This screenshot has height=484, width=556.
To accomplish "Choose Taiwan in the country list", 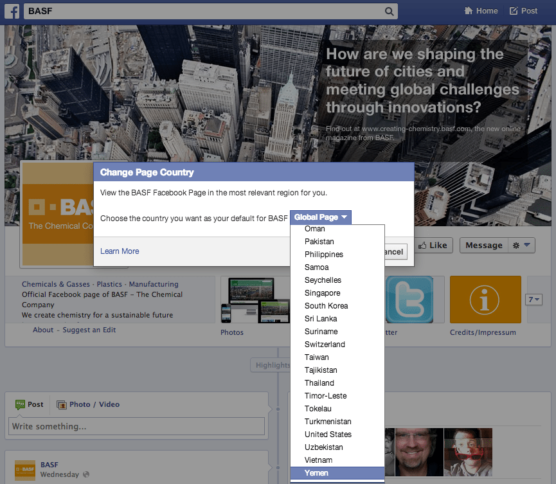I will pyautogui.click(x=337, y=357).
